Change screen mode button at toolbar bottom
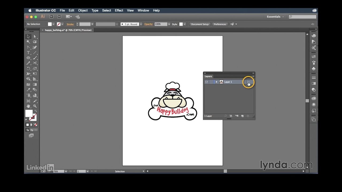 31,135
